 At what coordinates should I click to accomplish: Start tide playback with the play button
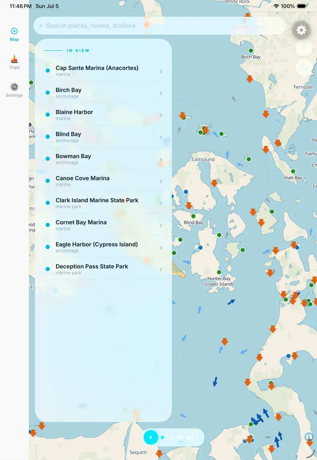point(151,437)
